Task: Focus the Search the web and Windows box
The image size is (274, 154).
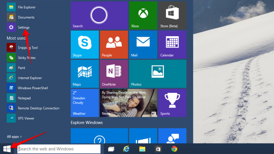Action: click(x=59, y=149)
